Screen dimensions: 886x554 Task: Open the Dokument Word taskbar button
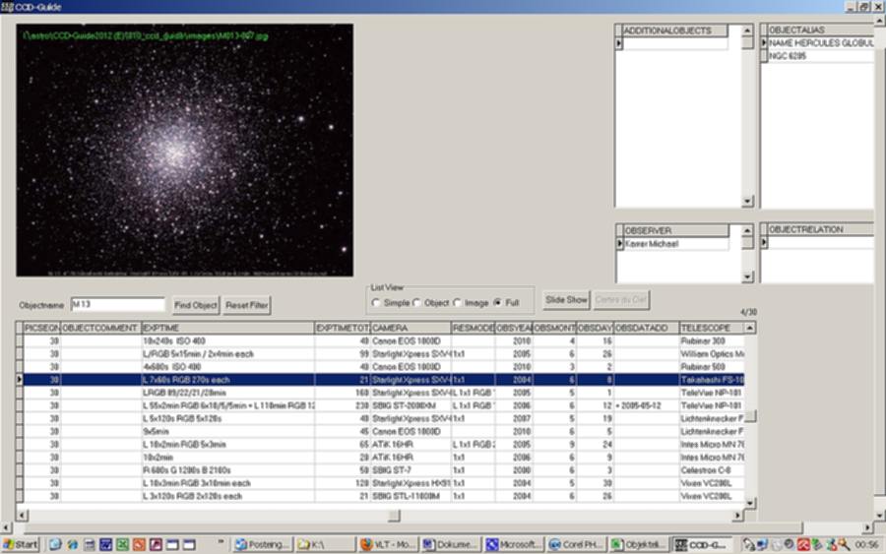(450, 544)
